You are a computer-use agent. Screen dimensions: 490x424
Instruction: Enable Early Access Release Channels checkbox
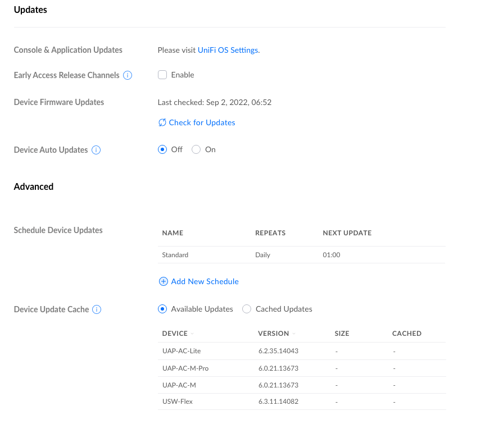click(162, 75)
